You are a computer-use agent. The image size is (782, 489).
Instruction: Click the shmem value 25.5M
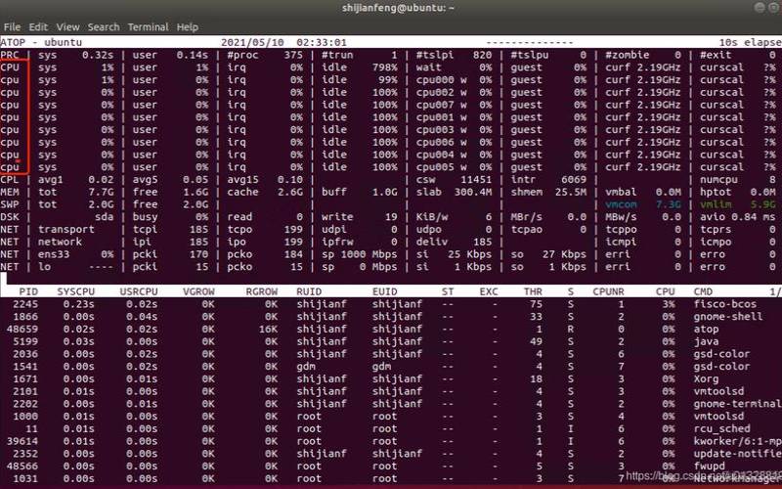[x=571, y=192]
